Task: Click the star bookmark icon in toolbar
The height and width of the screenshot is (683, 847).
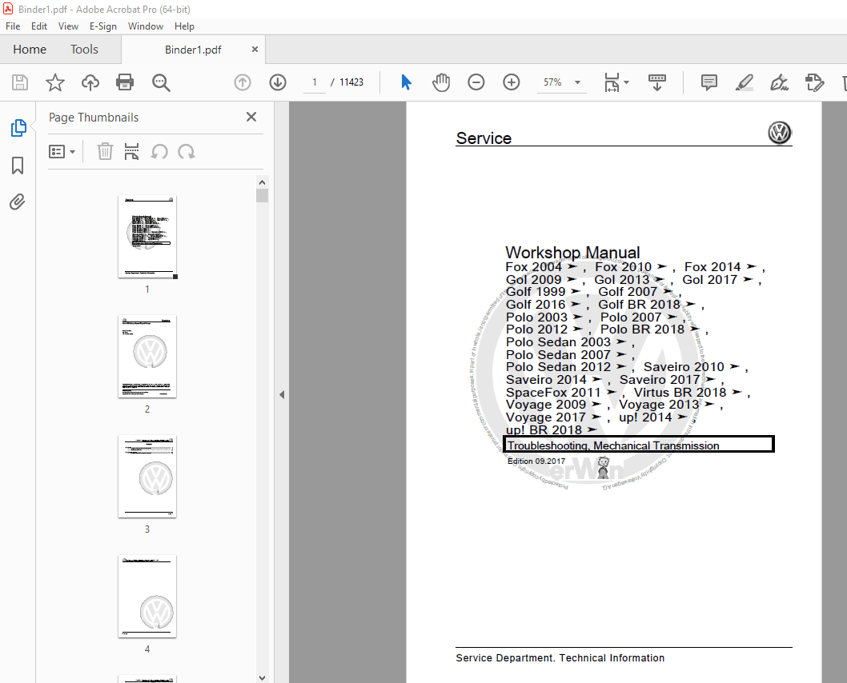Action: point(55,82)
